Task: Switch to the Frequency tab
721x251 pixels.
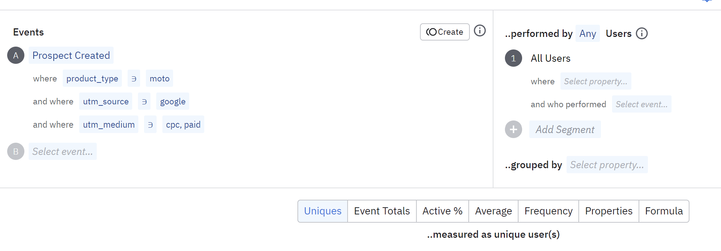Action: [x=548, y=211]
